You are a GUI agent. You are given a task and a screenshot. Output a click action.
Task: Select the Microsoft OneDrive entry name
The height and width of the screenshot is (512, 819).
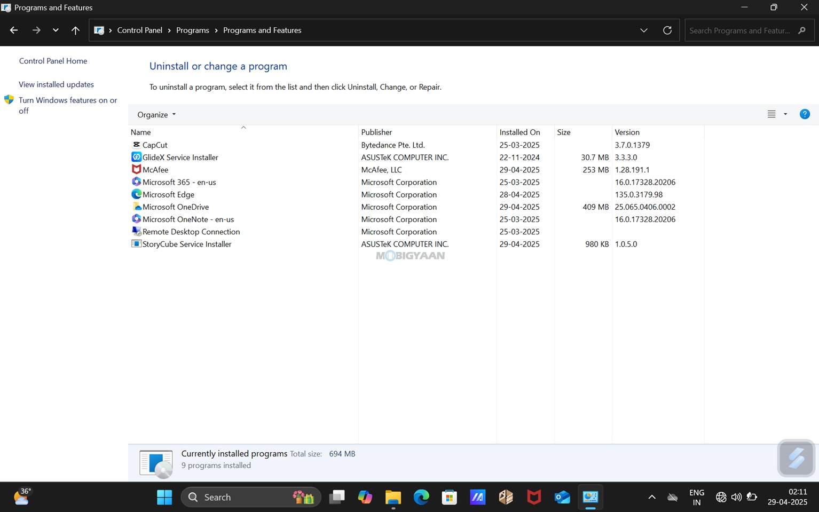(176, 207)
